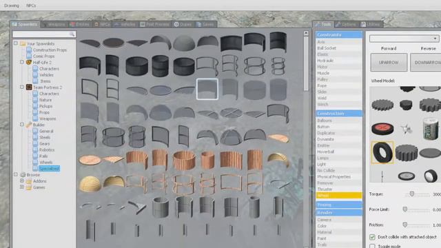441x248 pixels.
Task: Select the Thruster tool
Action: [x=339, y=189]
